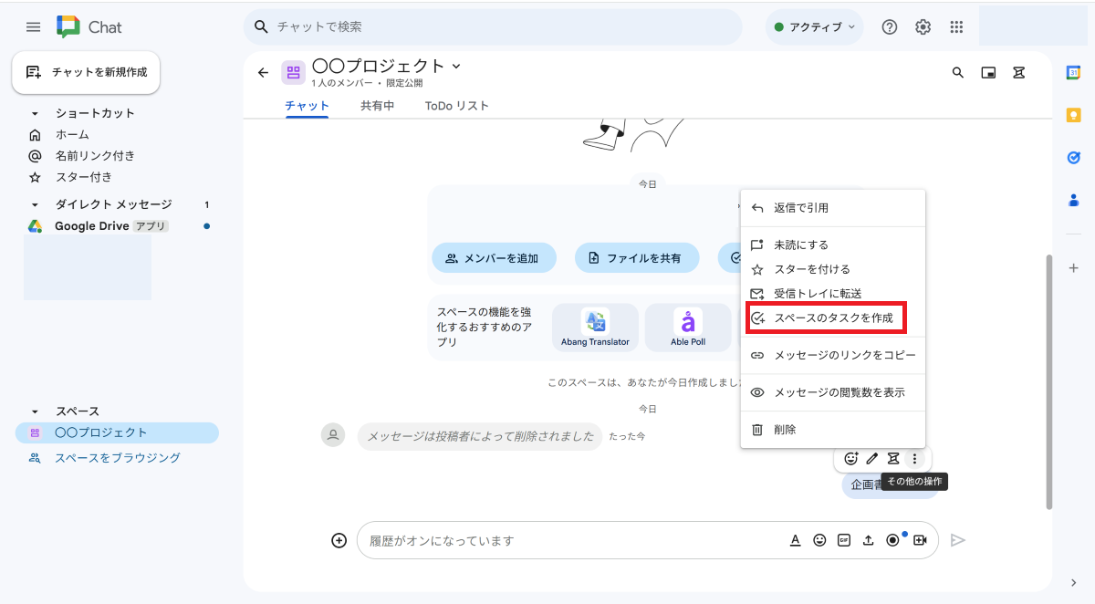Search within the space using magnifier icon
Image resolution: width=1095 pixels, height=604 pixels.
click(x=958, y=73)
